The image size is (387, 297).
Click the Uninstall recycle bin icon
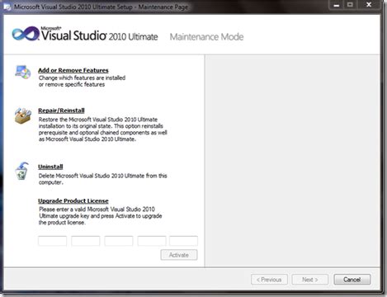click(21, 171)
